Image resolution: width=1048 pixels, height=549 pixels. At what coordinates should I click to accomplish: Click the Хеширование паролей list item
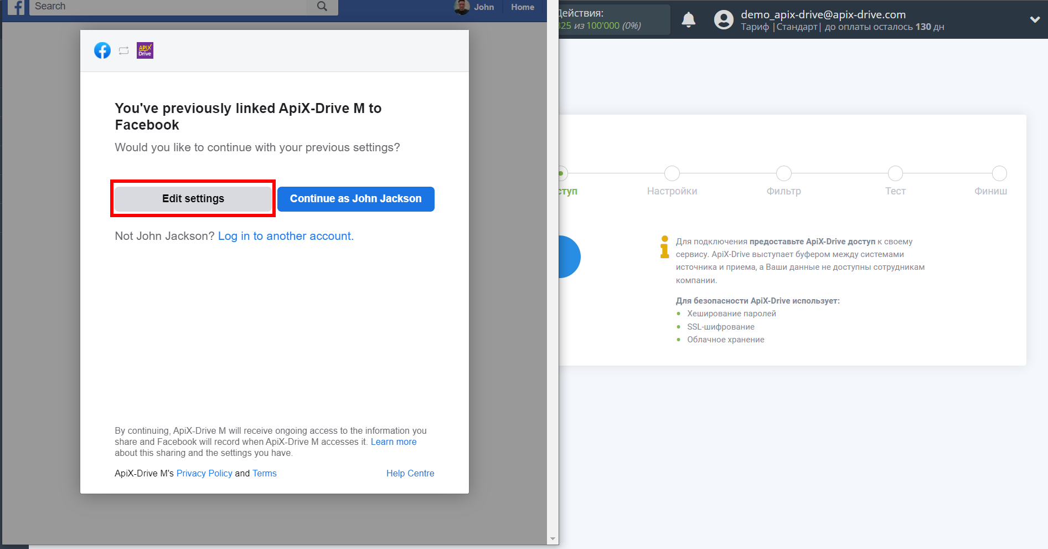point(731,314)
